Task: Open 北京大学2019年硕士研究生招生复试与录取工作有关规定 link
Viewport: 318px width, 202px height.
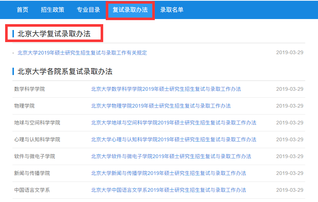Action: tap(82, 53)
